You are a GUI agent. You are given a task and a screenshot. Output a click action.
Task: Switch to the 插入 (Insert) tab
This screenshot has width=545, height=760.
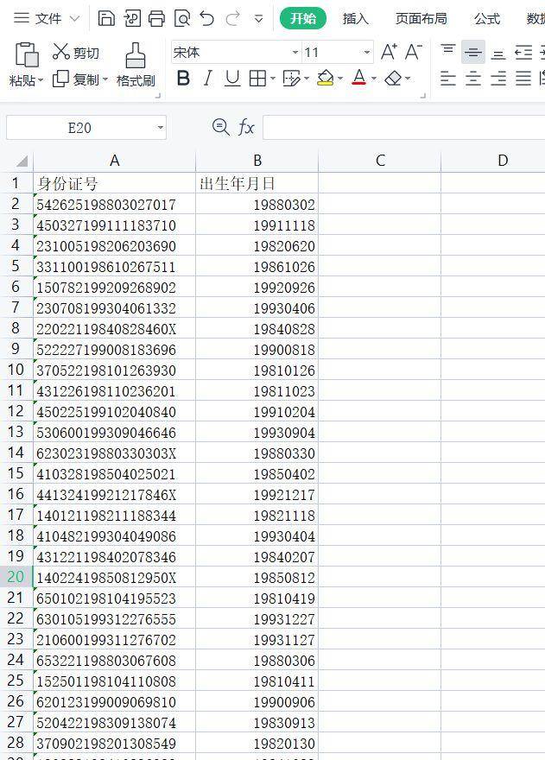[x=355, y=18]
